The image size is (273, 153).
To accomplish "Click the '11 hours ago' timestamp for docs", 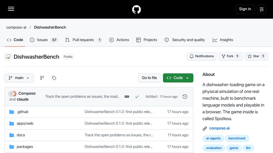I will (x=178, y=135).
